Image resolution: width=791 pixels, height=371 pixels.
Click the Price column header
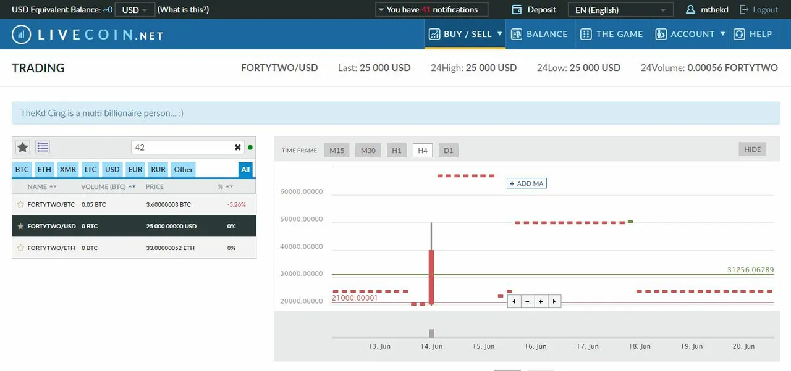(154, 186)
